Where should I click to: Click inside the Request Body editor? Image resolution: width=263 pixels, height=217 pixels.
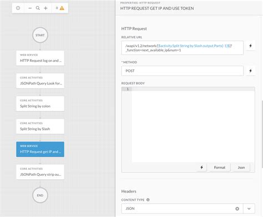(x=193, y=126)
